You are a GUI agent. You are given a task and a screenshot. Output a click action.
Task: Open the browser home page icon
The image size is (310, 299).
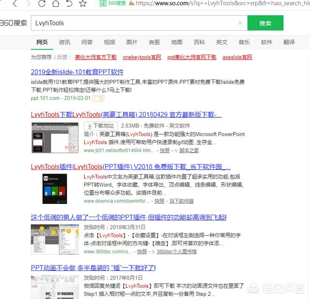coord(56,3)
